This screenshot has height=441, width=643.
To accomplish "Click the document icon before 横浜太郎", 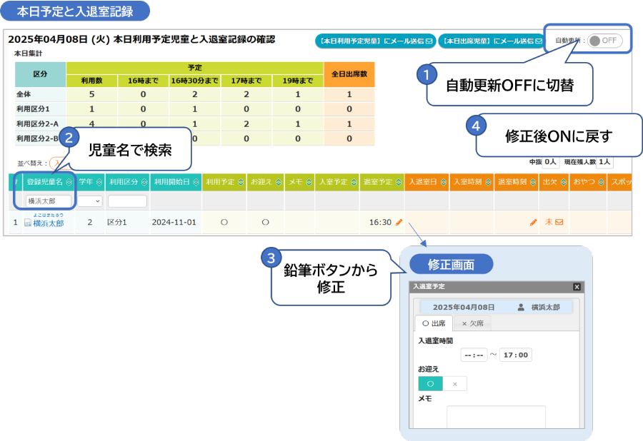I will [27, 223].
